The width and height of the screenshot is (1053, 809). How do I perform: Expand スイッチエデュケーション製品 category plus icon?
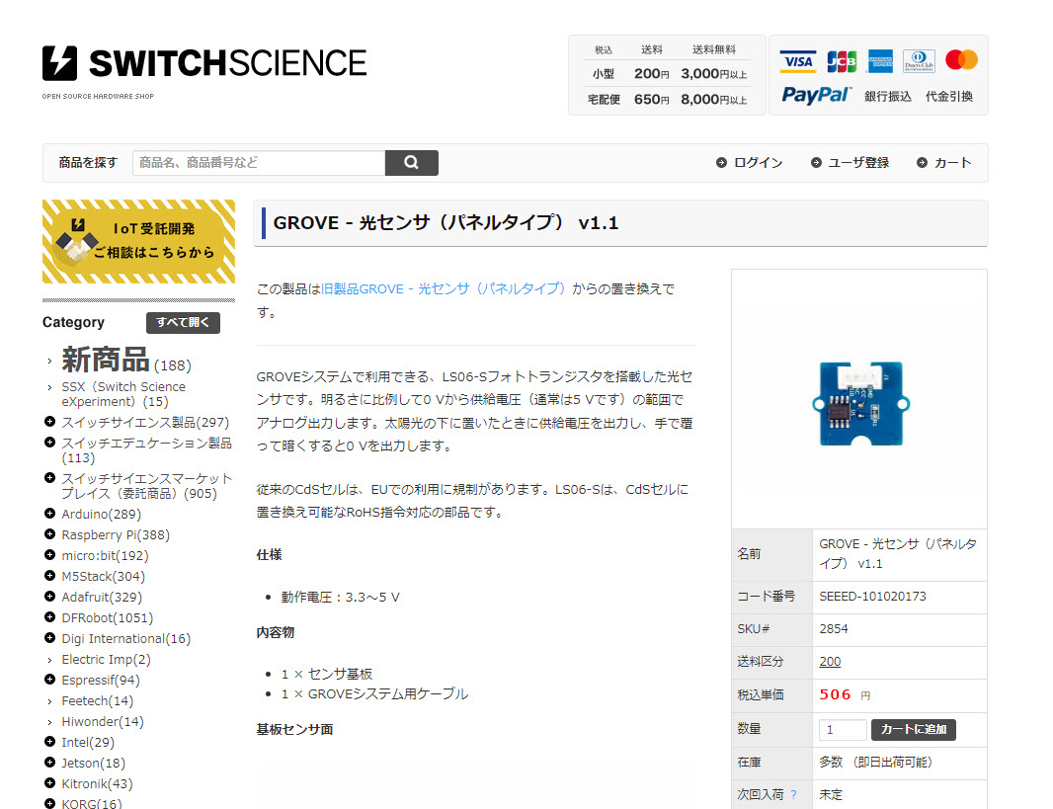tap(49, 443)
